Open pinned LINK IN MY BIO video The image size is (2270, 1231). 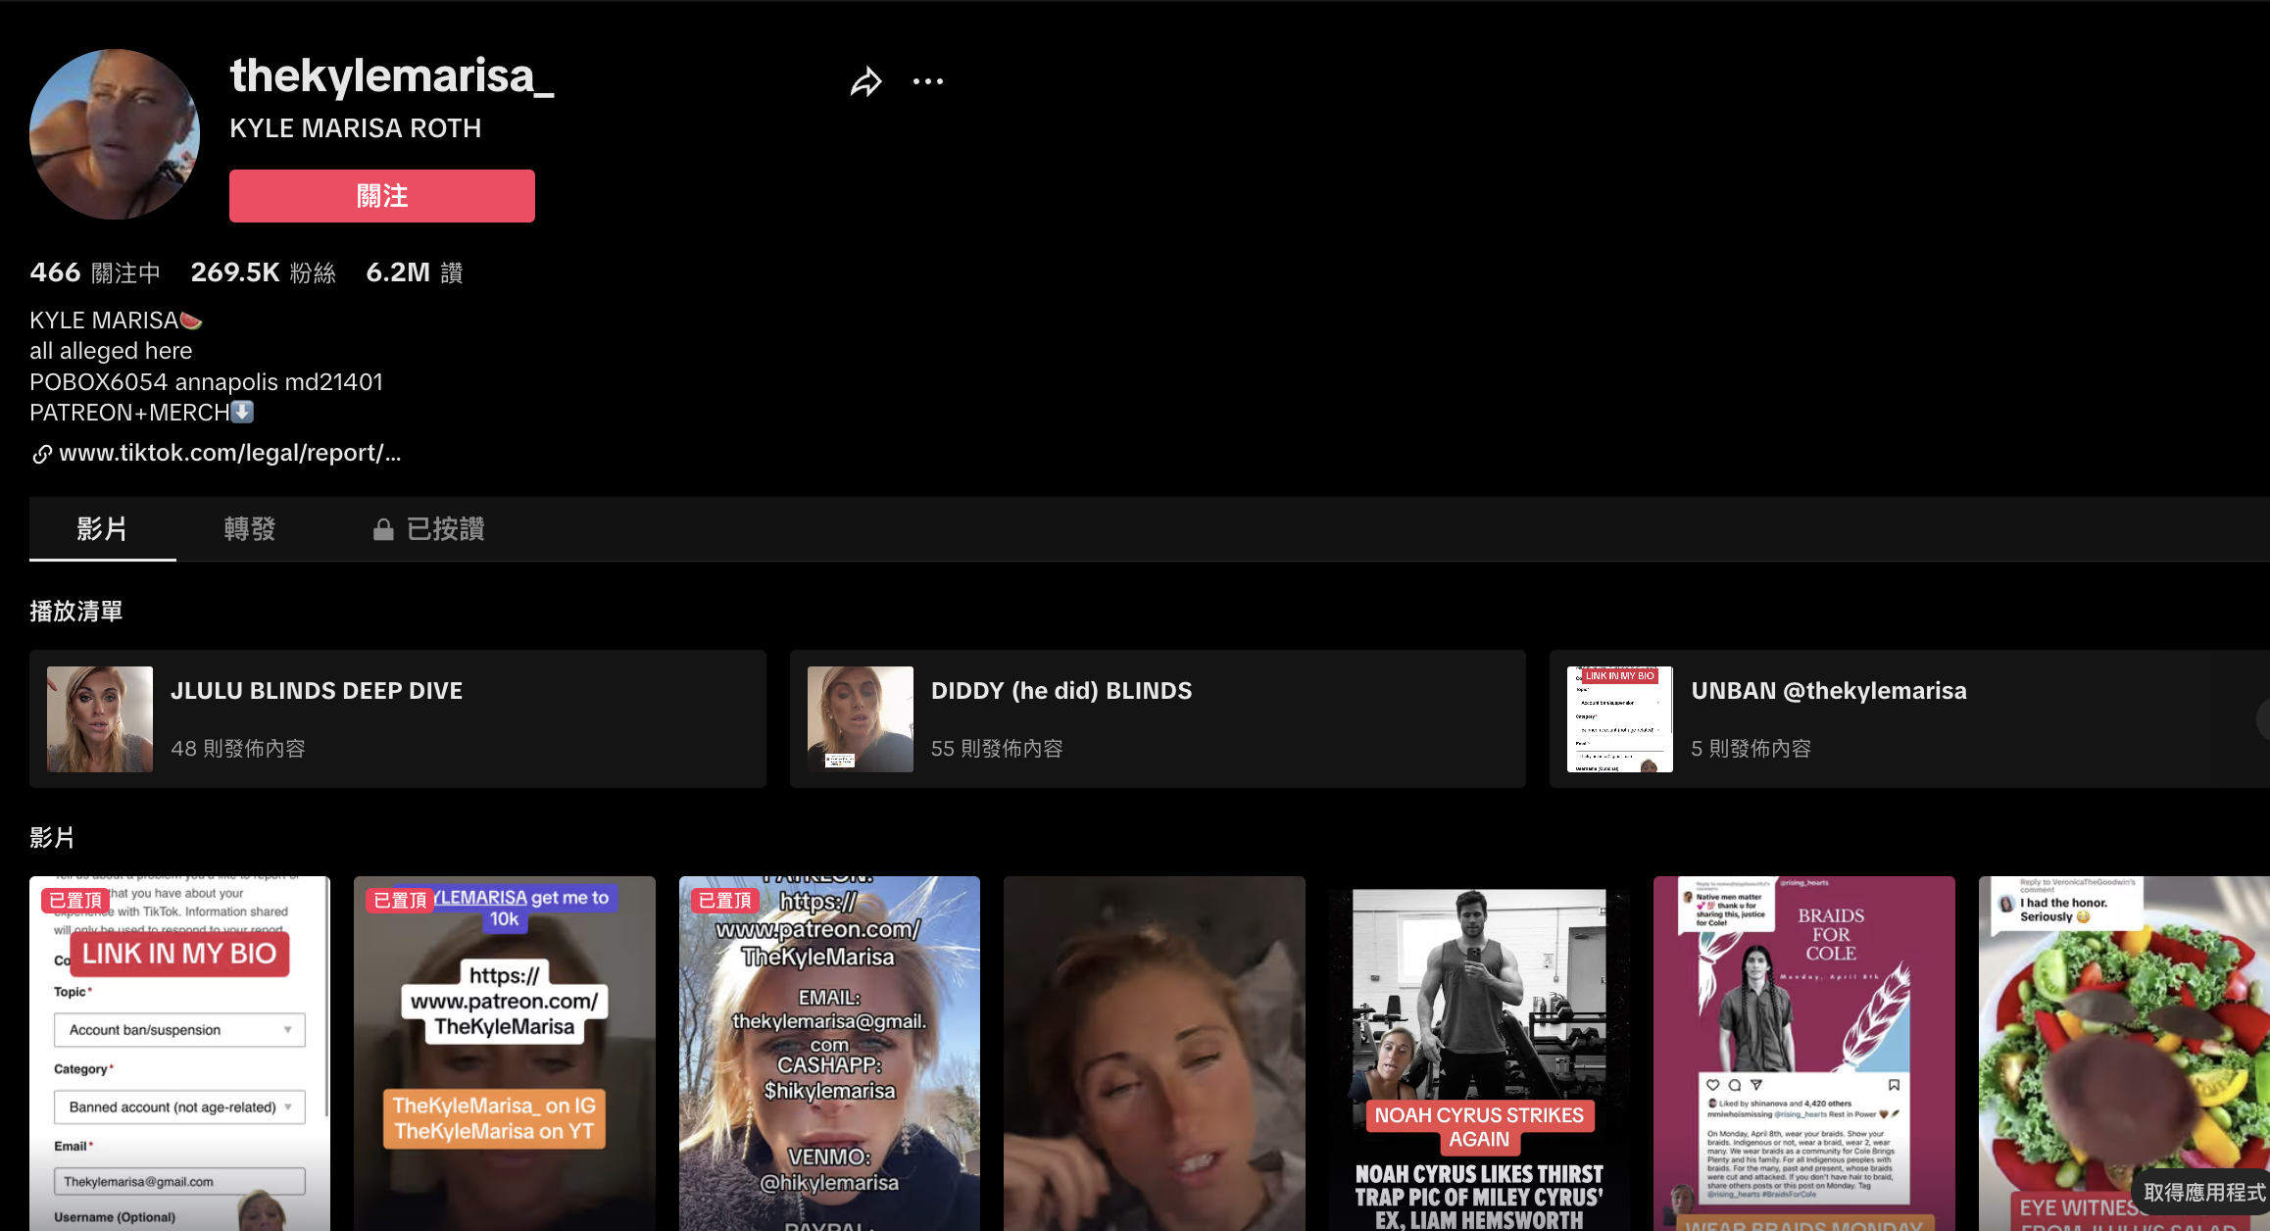180,1054
